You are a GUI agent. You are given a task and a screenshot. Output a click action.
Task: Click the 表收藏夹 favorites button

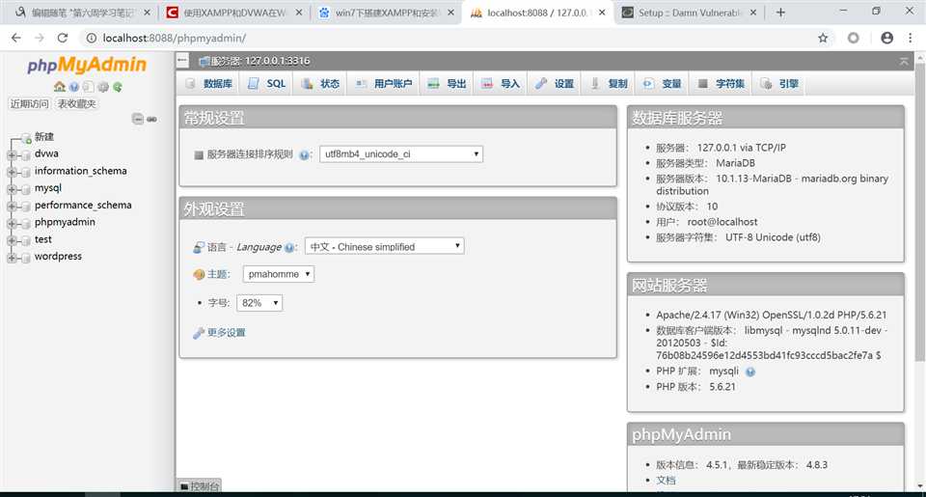click(76, 104)
